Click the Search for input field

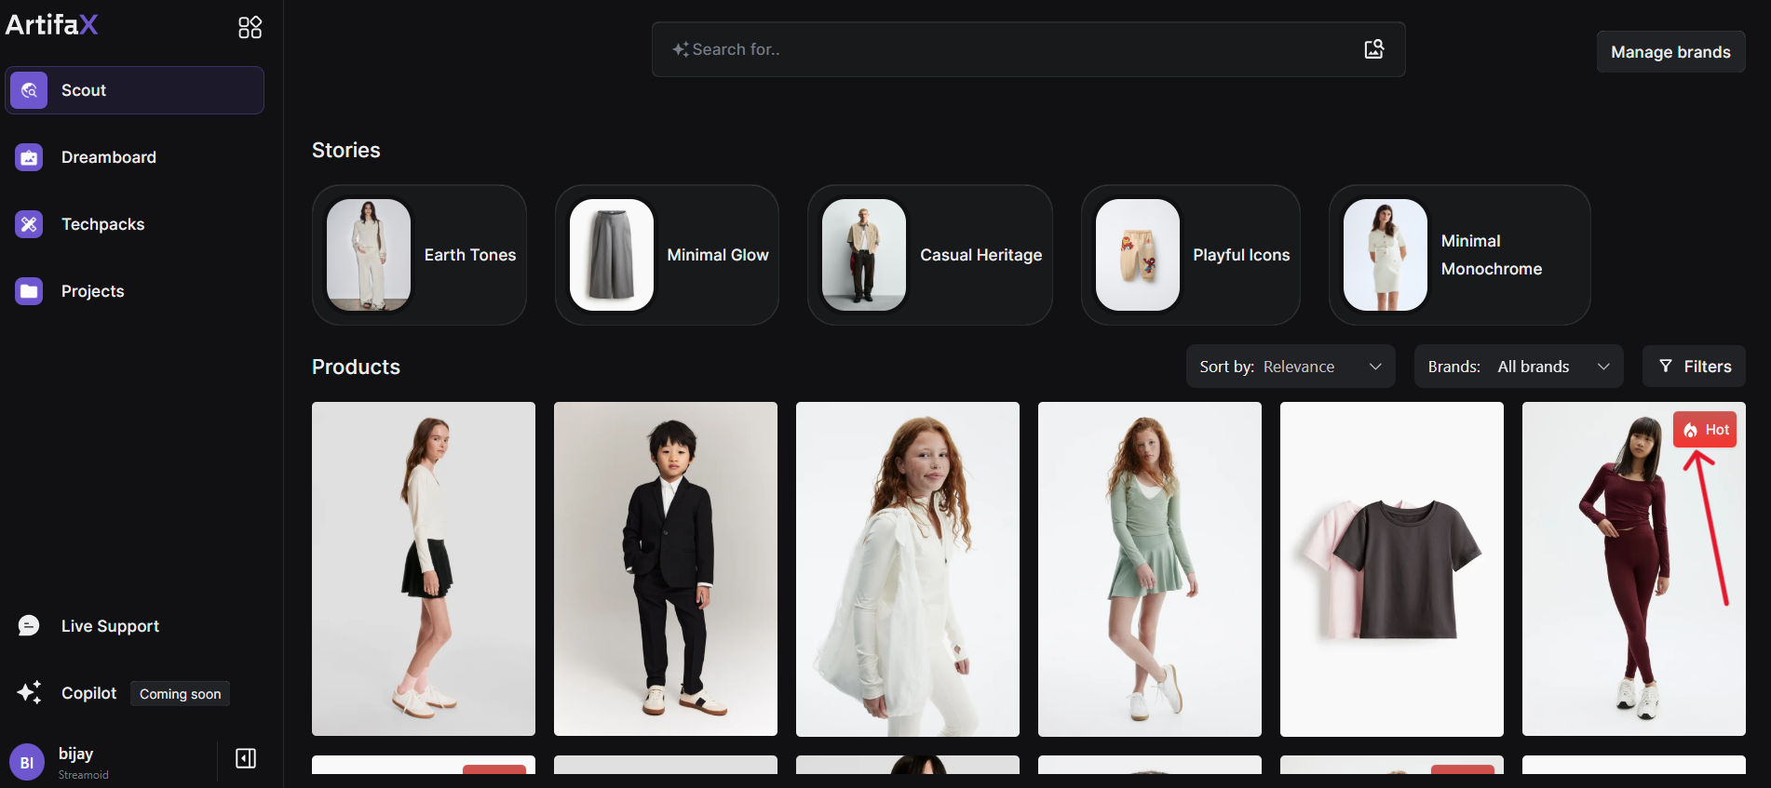point(1015,49)
